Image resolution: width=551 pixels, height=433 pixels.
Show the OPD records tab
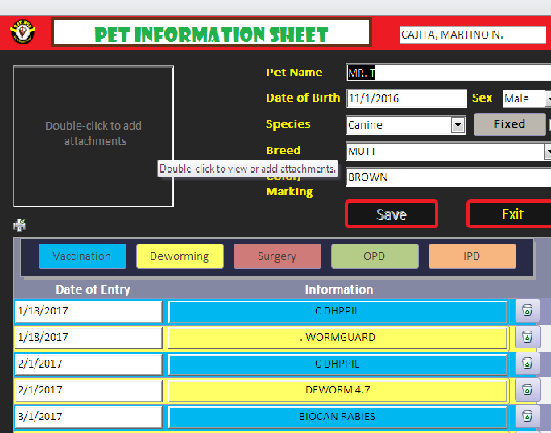pyautogui.click(x=375, y=256)
